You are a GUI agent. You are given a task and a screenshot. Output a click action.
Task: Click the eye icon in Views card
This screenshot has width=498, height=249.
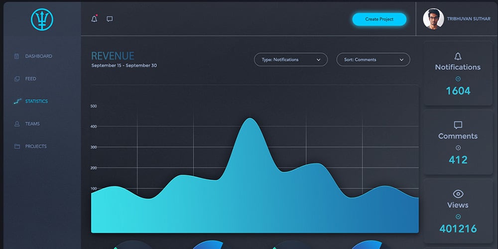pos(458,194)
